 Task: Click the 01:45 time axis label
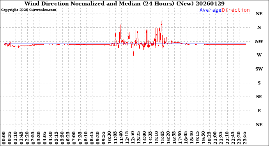(x=21, y=138)
